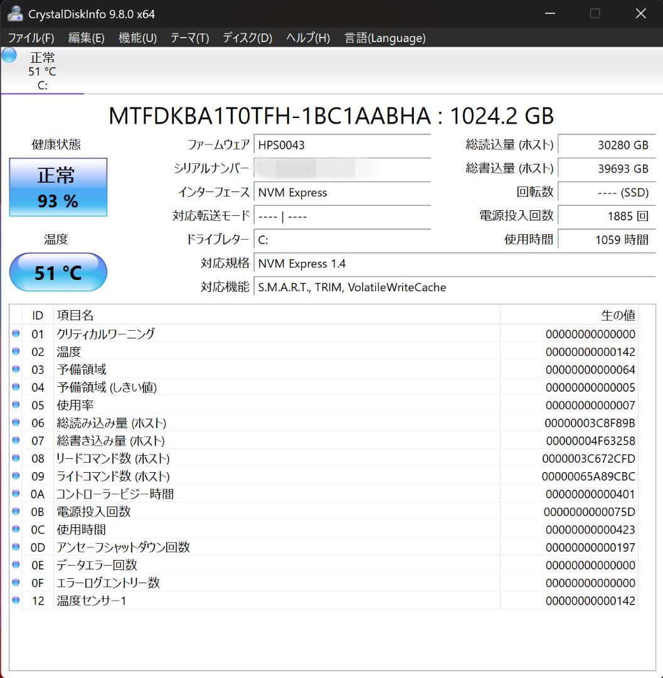Click raw value 00000000000401
The image size is (663, 678).
coord(590,494)
